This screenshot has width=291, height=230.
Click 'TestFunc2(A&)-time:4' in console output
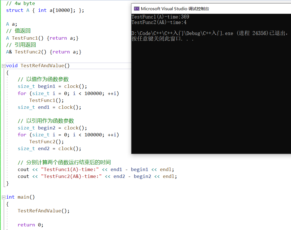click(x=159, y=22)
